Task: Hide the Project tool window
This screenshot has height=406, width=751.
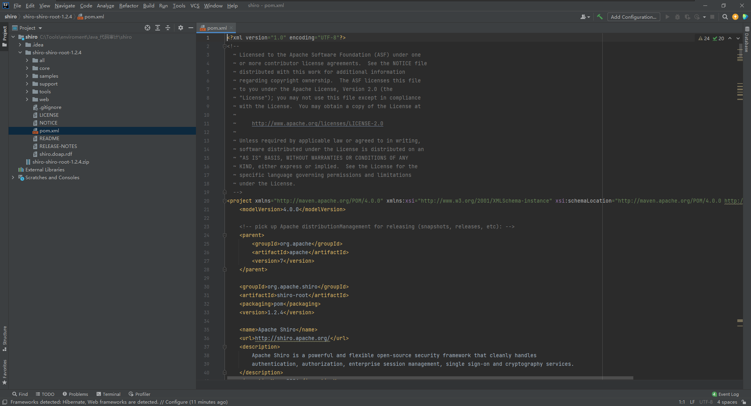Action: (x=191, y=28)
